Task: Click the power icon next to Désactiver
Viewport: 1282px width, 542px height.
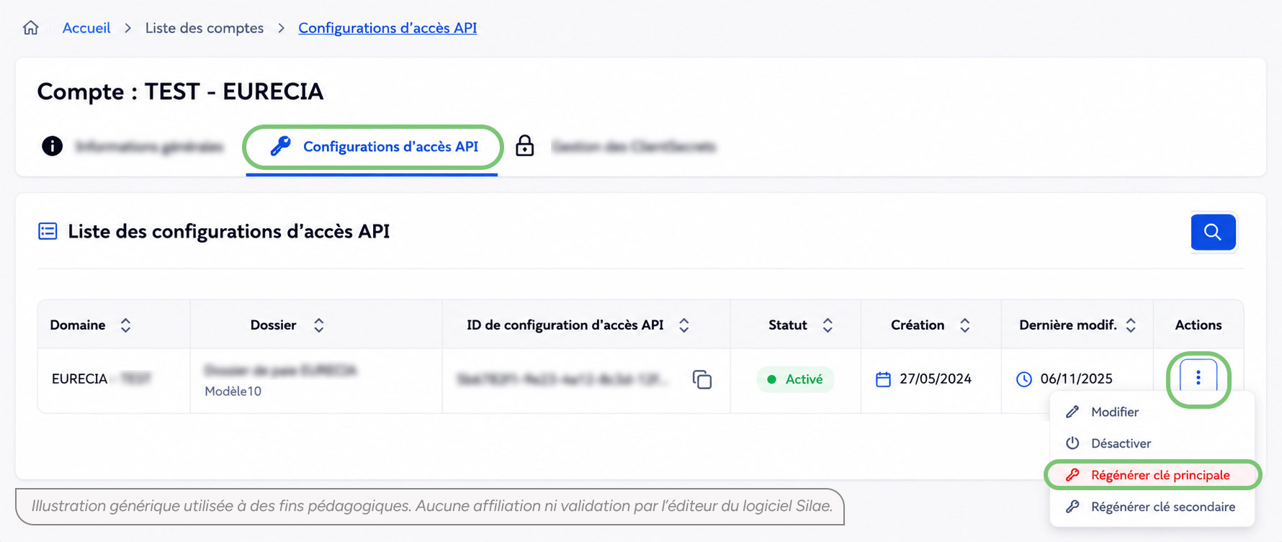Action: coord(1072,443)
